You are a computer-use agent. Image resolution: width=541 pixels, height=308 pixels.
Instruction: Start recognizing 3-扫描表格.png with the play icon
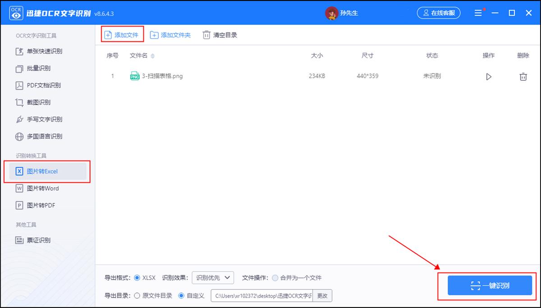(489, 76)
